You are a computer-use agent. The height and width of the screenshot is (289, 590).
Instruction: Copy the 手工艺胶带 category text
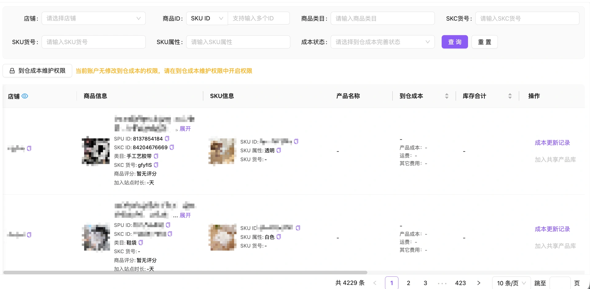[x=156, y=156]
